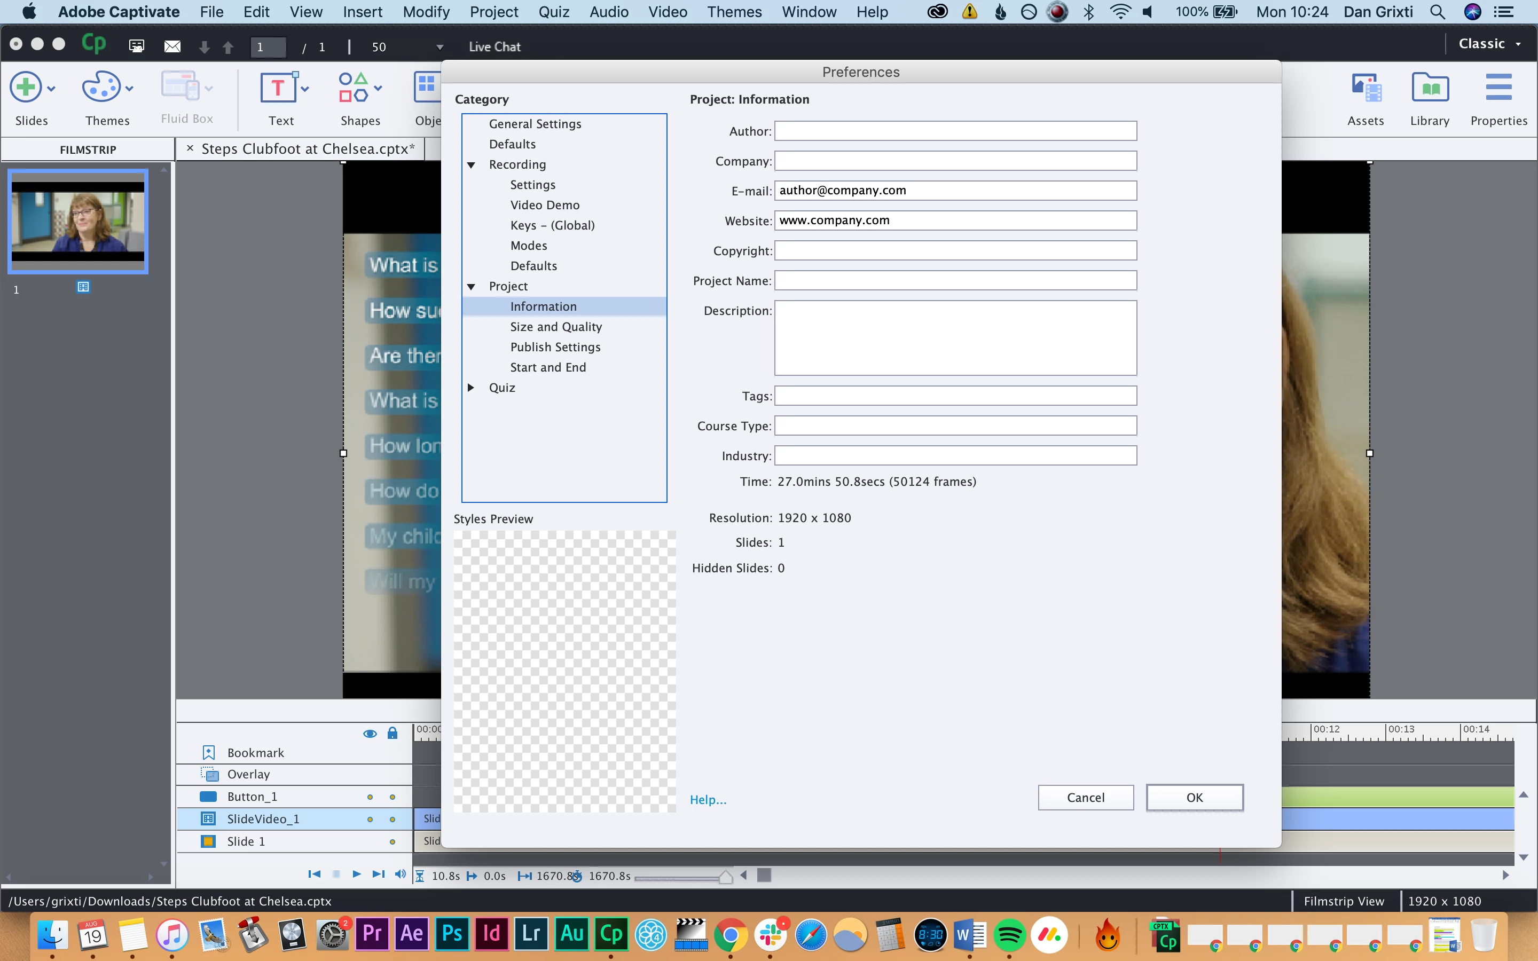Click into the Author text field

coord(955,131)
